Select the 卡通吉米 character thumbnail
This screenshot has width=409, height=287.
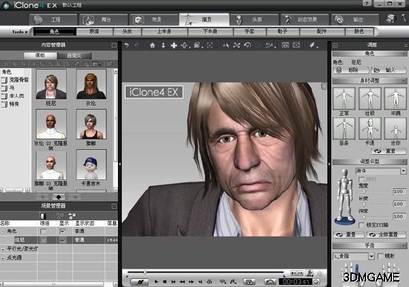(91, 165)
